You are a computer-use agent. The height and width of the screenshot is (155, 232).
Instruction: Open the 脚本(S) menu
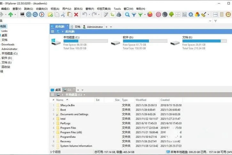78,9
